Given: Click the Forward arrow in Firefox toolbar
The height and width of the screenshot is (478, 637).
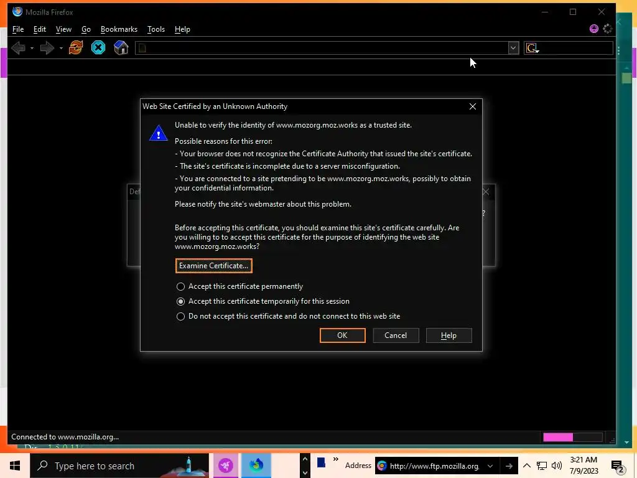Looking at the screenshot, I should click(47, 48).
